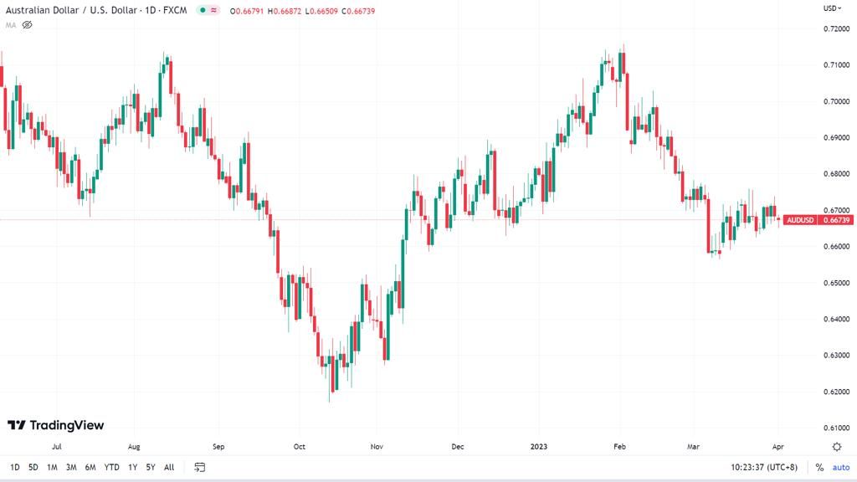Click the 0.72000 price axis label
This screenshot has width=857, height=482.
pyautogui.click(x=836, y=28)
